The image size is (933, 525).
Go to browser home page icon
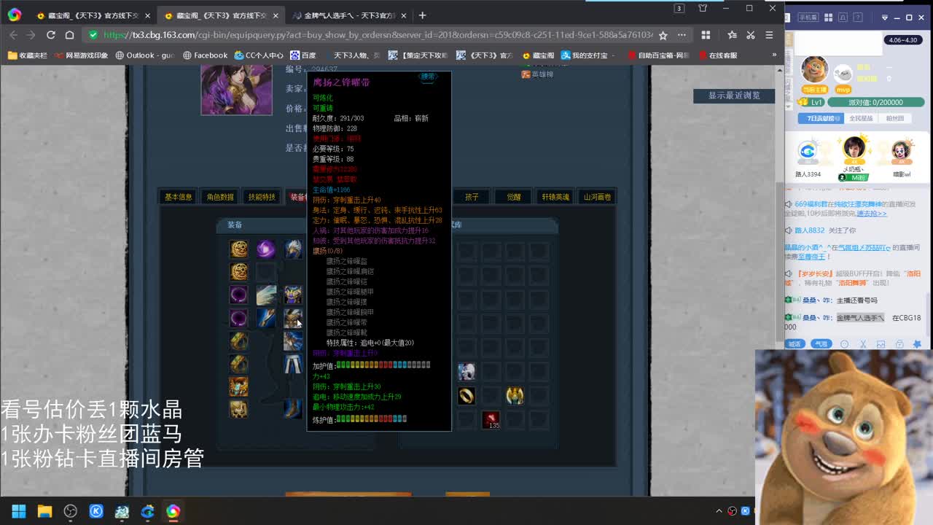[69, 35]
